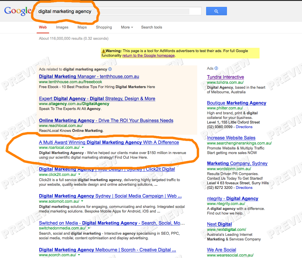Open the 'We Are Social' ad
Viewport: 302px width, 258px height.
pos(221,250)
